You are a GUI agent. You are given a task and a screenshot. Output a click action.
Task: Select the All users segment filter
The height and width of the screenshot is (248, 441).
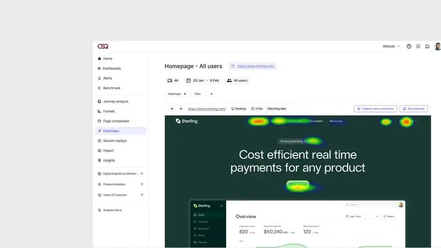click(237, 80)
